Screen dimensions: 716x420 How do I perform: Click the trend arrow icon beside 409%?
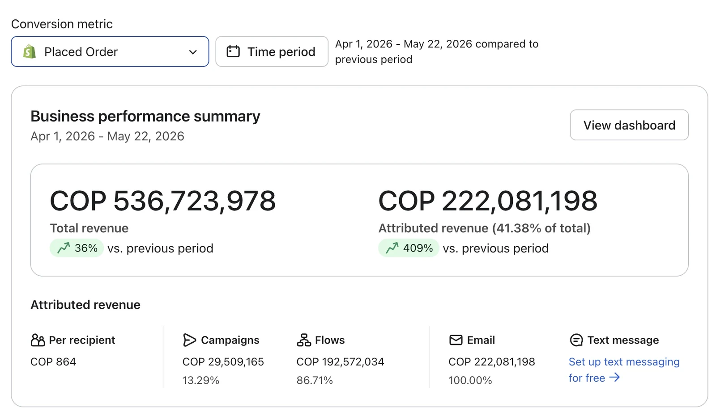[x=392, y=248]
